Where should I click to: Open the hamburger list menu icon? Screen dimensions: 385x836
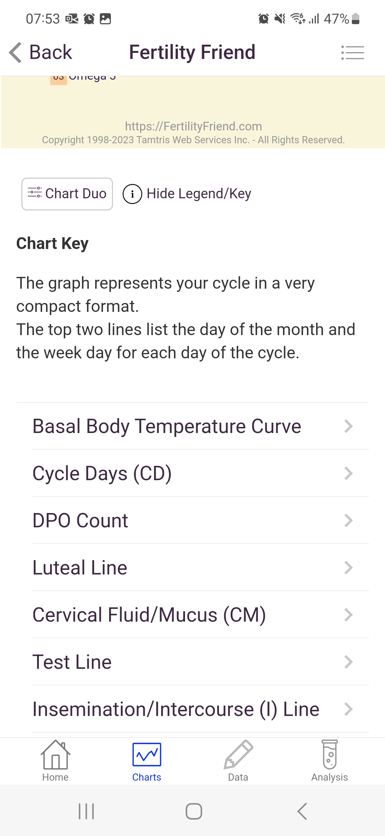point(352,53)
